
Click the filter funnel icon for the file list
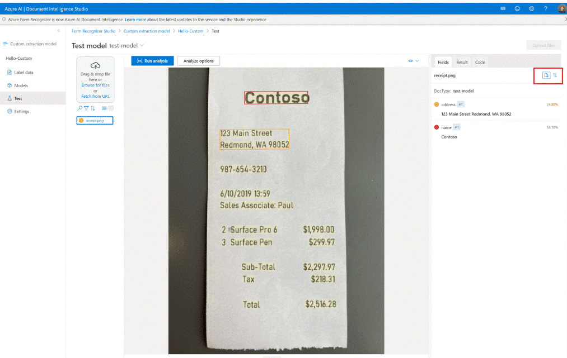tap(86, 108)
